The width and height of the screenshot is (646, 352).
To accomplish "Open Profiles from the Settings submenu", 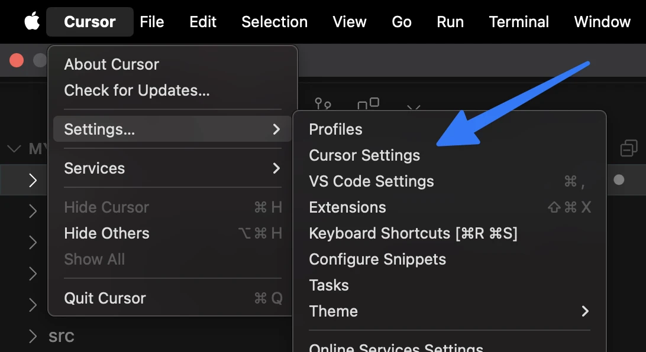I will point(335,129).
